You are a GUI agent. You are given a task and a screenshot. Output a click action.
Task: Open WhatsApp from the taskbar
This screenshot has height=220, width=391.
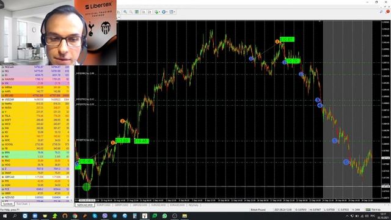tap(164, 216)
